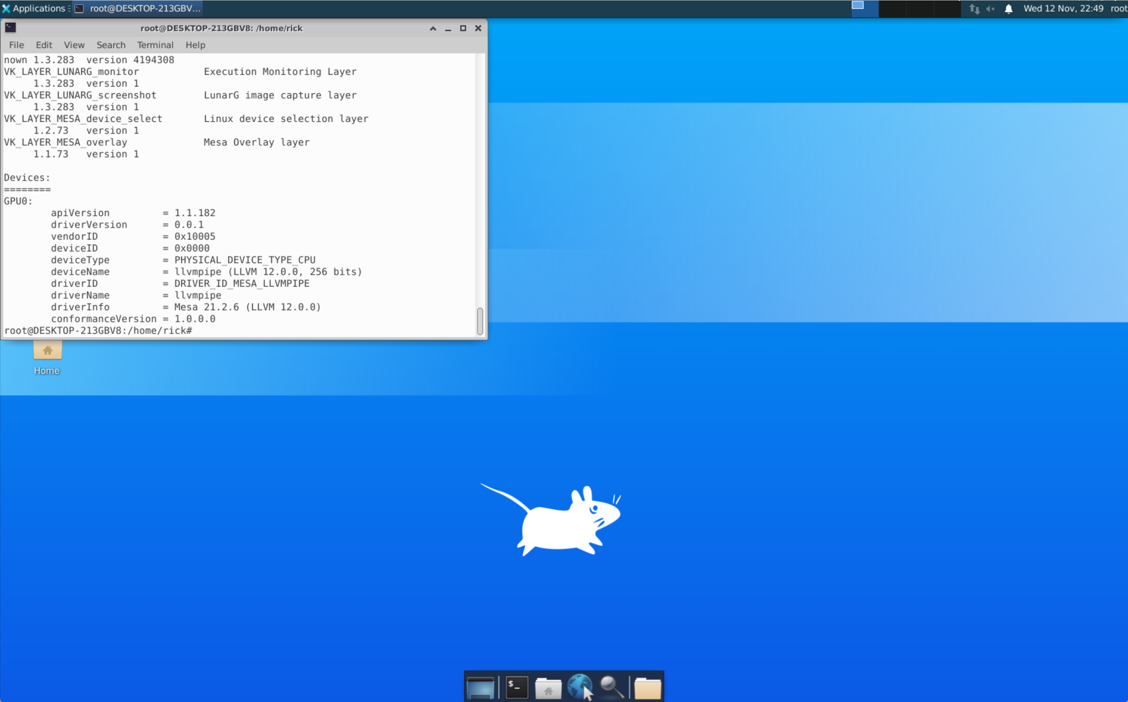Click the terminal vertical scrollbar handle
This screenshot has height=702, width=1128.
480,321
